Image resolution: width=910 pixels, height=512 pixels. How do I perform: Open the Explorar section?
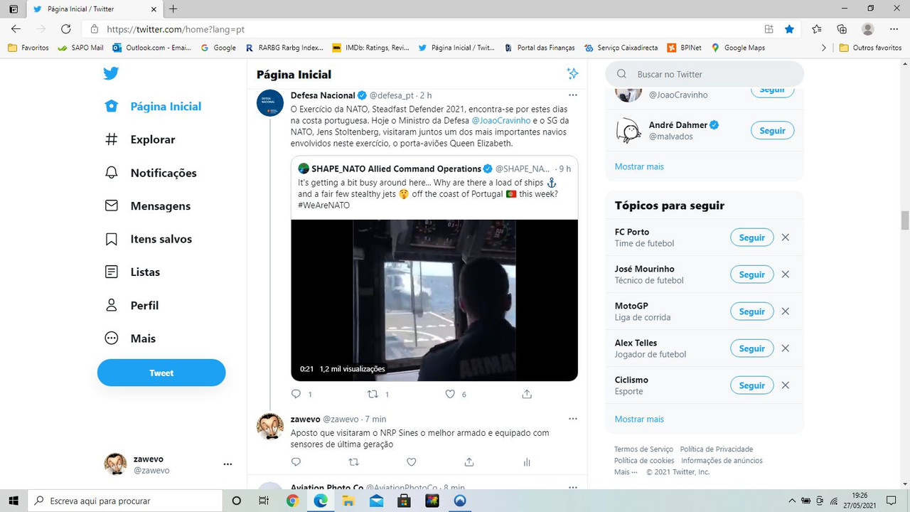pyautogui.click(x=140, y=139)
